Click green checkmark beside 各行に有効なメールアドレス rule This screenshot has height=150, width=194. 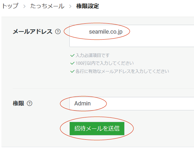[72, 71]
